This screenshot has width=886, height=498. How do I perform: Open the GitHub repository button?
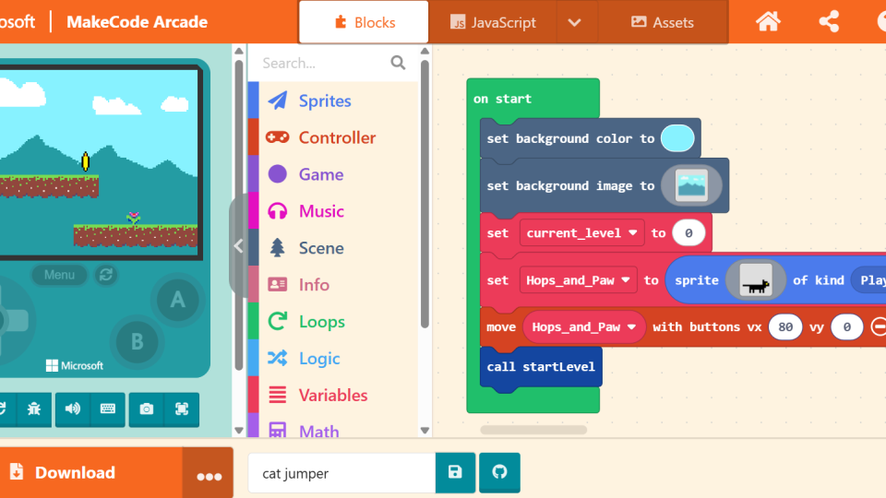click(x=499, y=472)
